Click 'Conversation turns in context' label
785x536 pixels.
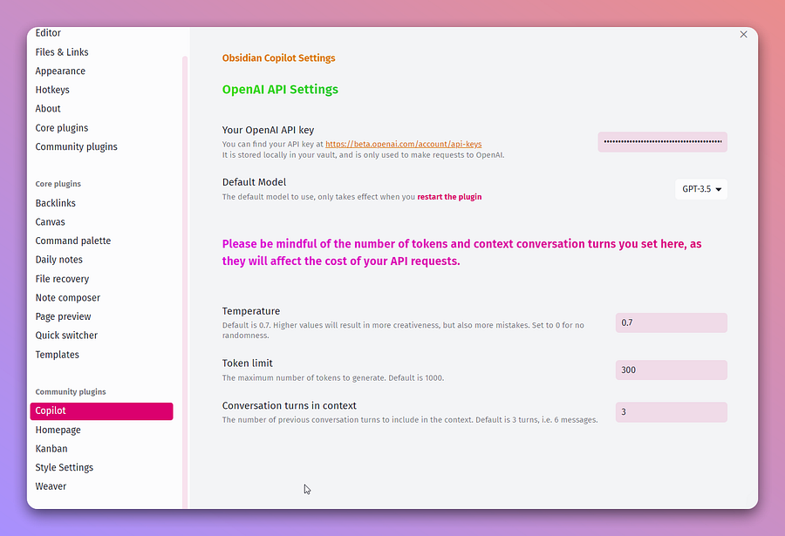[x=290, y=406]
